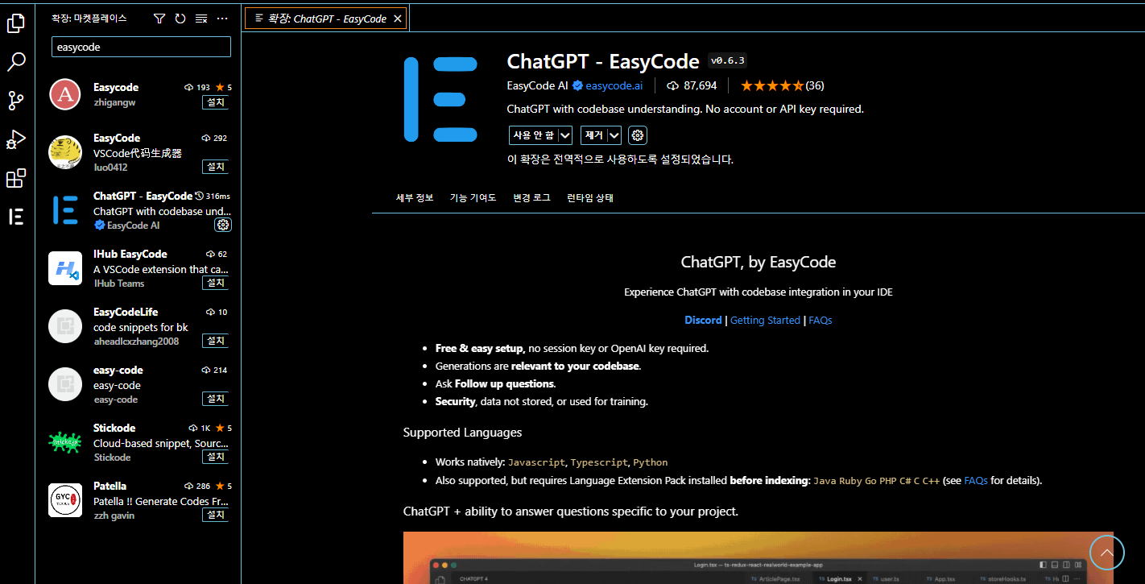Click the 사용 안 함 button
1145x584 pixels.
click(534, 135)
